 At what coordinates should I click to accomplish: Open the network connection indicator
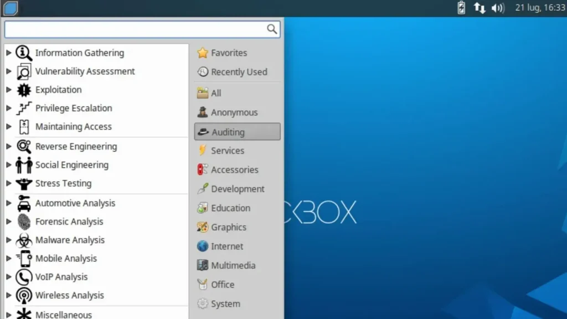point(480,8)
